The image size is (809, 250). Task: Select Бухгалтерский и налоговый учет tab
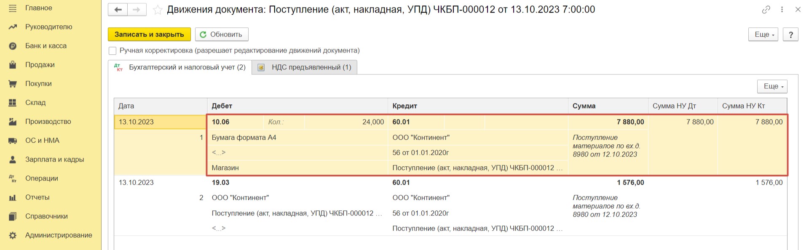pyautogui.click(x=180, y=67)
